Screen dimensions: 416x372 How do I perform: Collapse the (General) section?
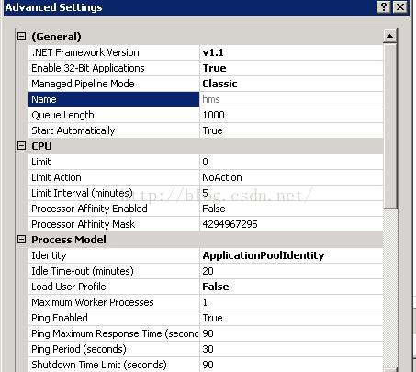[x=21, y=37]
